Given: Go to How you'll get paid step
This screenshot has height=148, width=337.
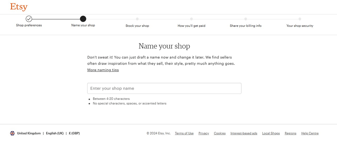Looking at the screenshot, I should (191, 26).
